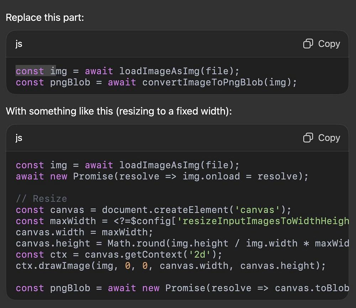
Task: Click convertImageToPngBlob(img) in the first snippet
Action: click(x=219, y=83)
